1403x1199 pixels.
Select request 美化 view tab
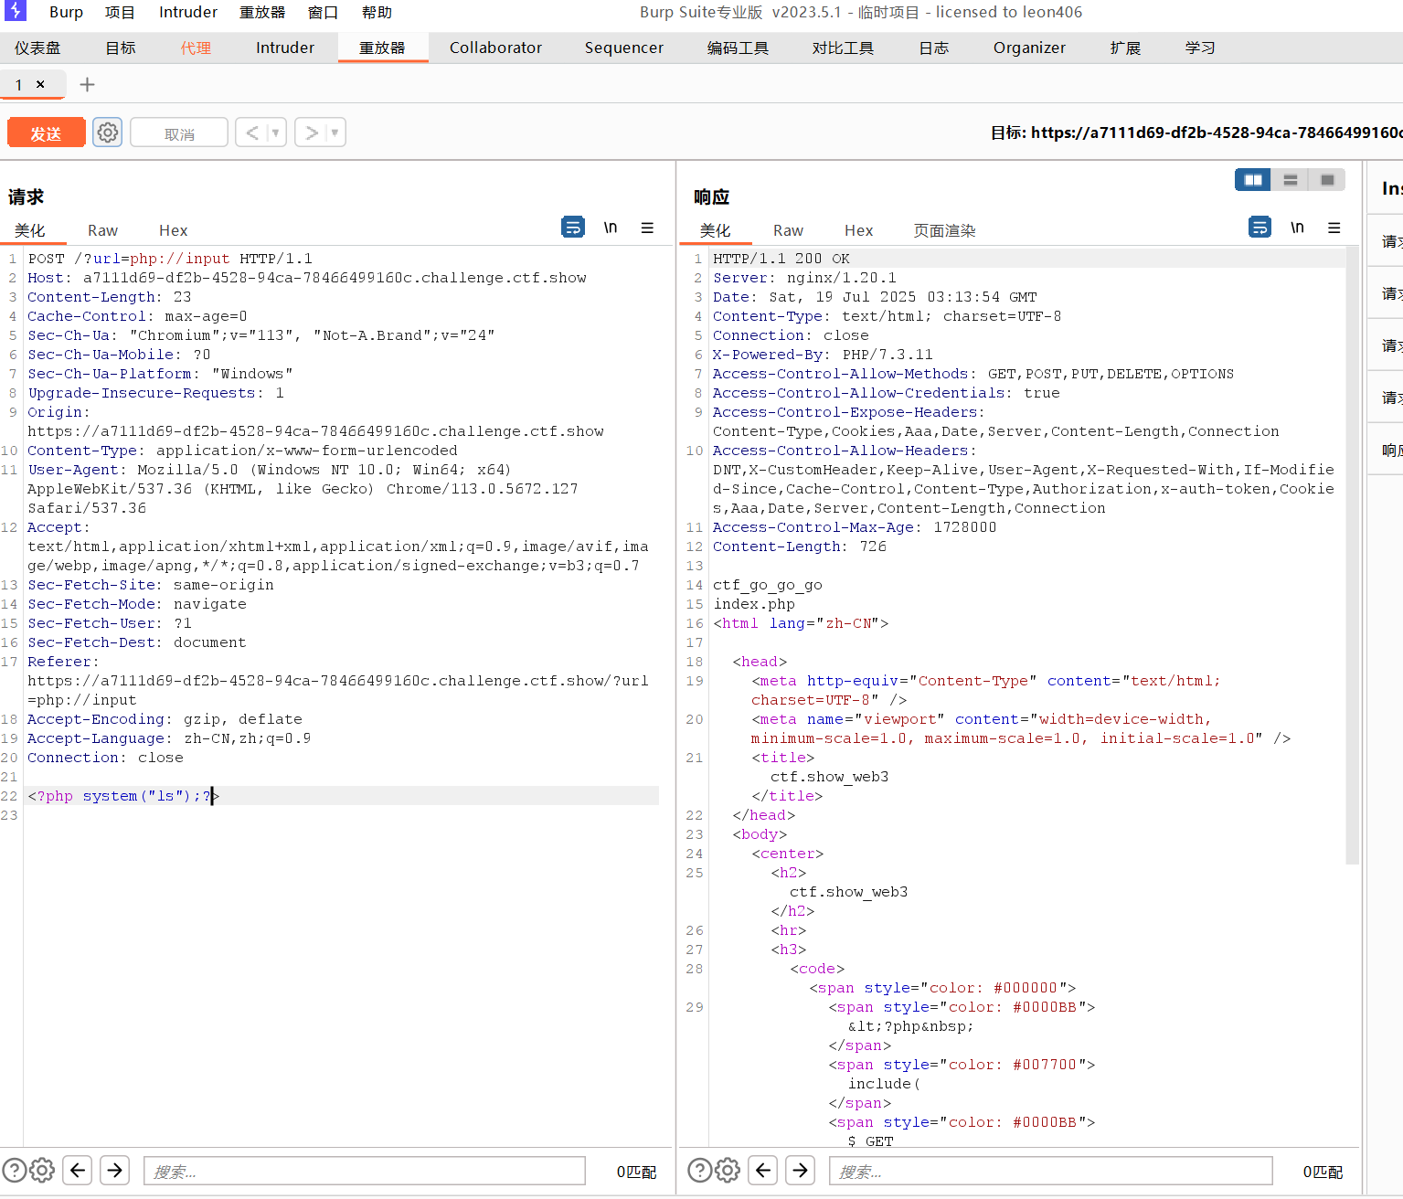pyautogui.click(x=30, y=230)
